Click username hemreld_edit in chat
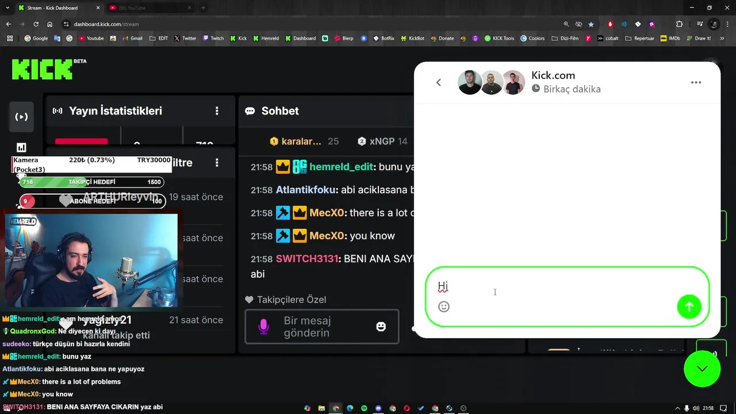The height and width of the screenshot is (414, 736). click(x=342, y=167)
